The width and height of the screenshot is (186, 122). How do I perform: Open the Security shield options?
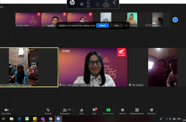(x=48, y=110)
